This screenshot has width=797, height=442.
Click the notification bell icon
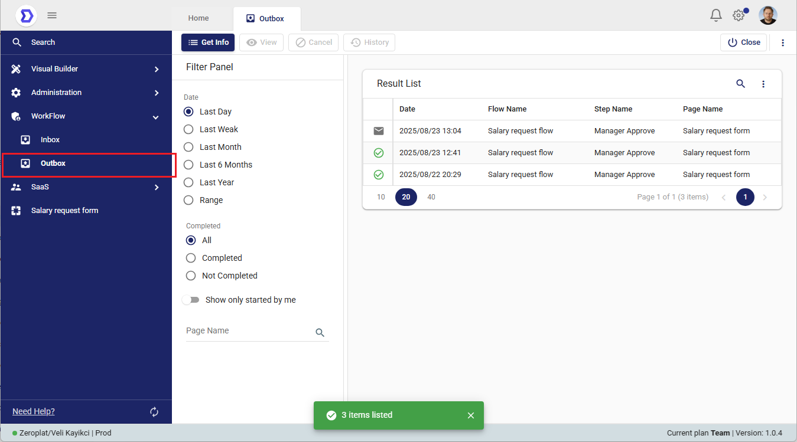click(x=715, y=15)
